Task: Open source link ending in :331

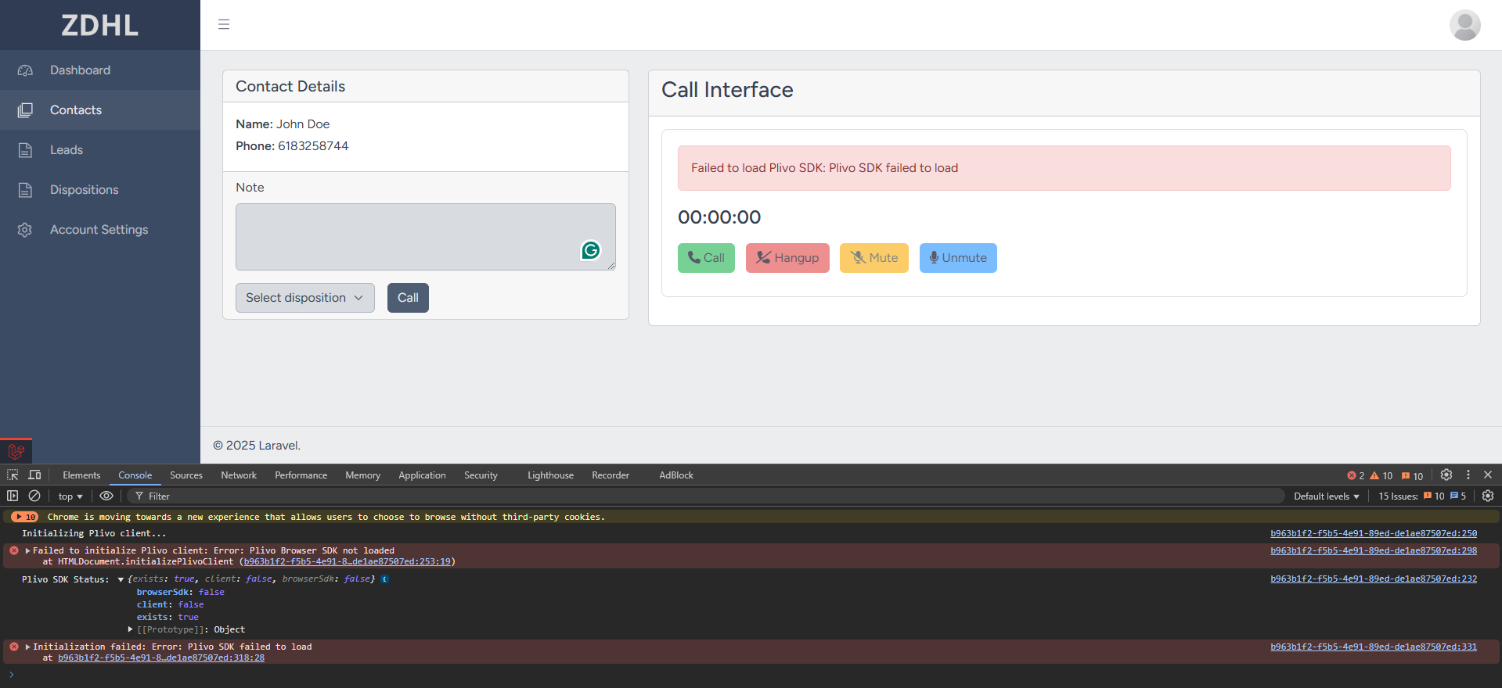Action: (x=1374, y=647)
